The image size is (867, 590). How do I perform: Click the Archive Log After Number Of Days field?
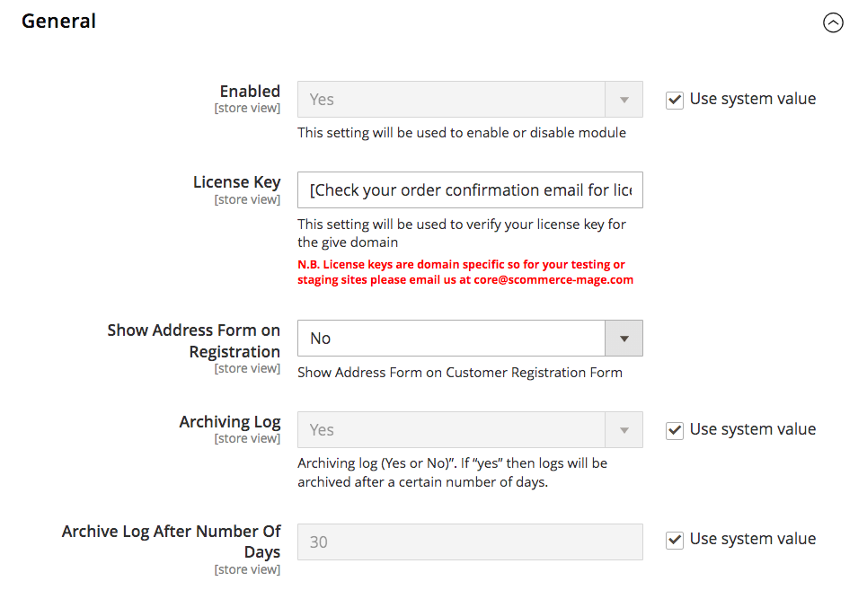tap(470, 542)
